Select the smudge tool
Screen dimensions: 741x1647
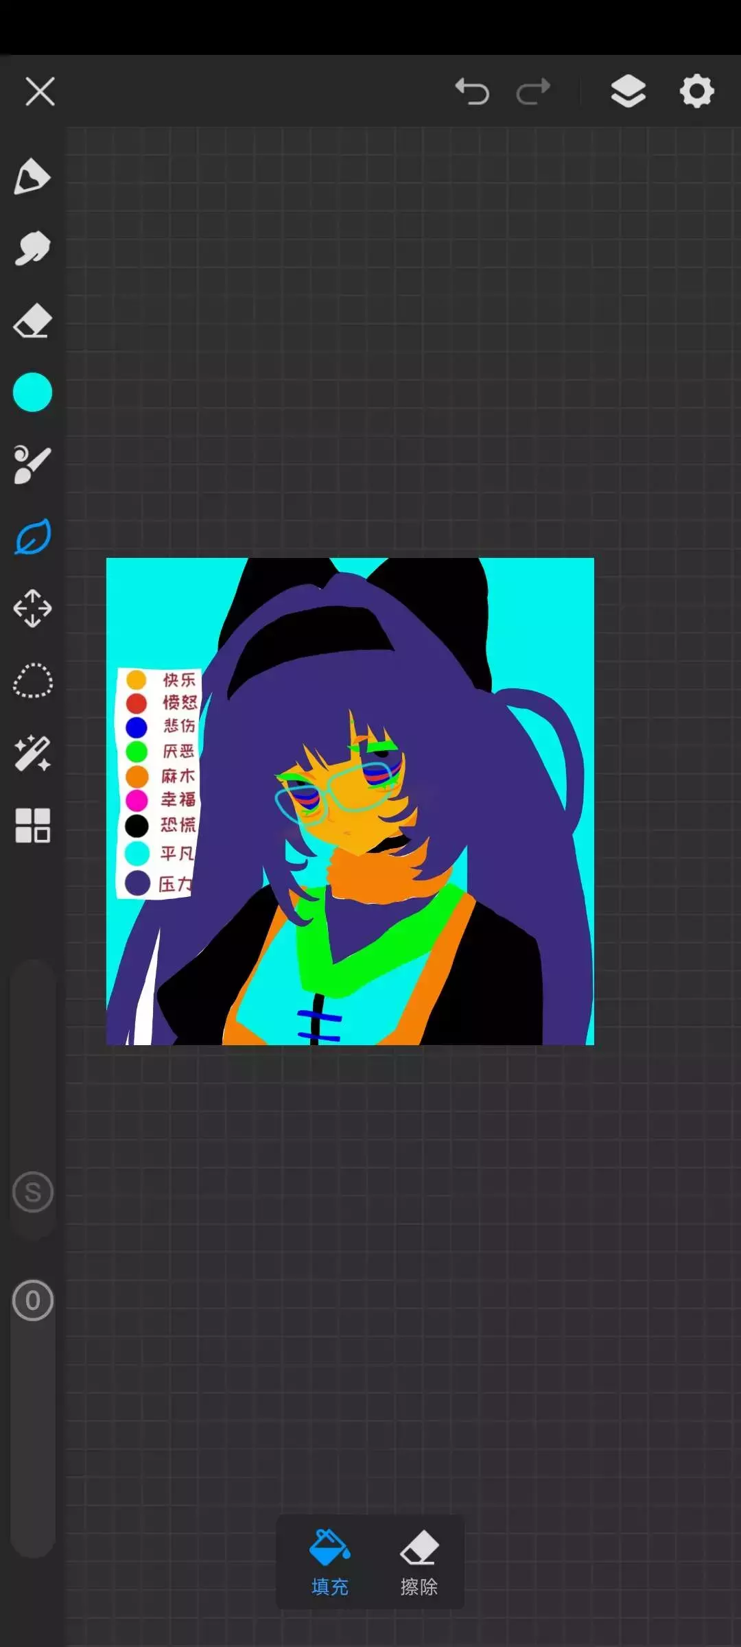(32, 248)
